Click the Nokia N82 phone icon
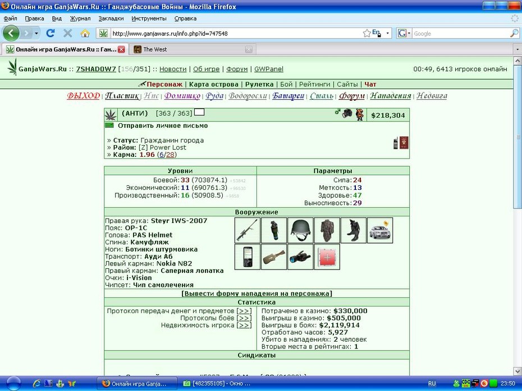The width and height of the screenshot is (522, 391). click(248, 257)
